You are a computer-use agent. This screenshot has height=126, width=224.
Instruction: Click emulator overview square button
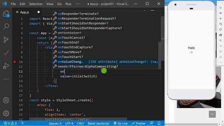pos(220,57)
